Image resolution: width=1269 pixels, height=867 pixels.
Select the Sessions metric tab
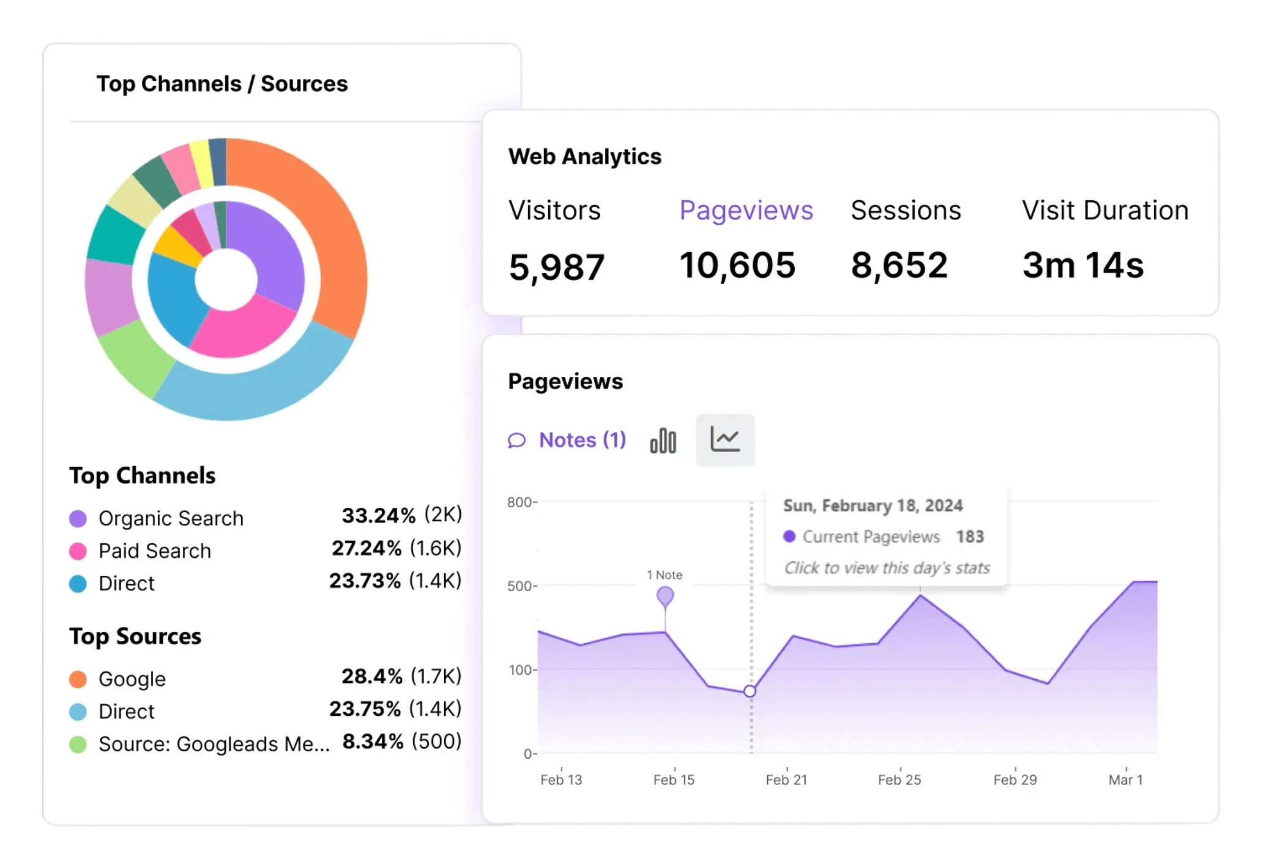[x=906, y=210]
